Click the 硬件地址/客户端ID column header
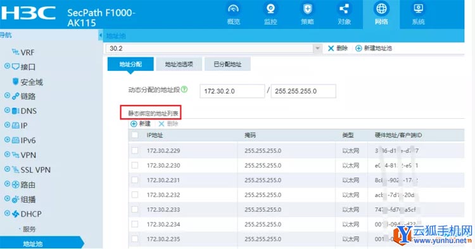Screen dimensions: 475x249 point(398,135)
